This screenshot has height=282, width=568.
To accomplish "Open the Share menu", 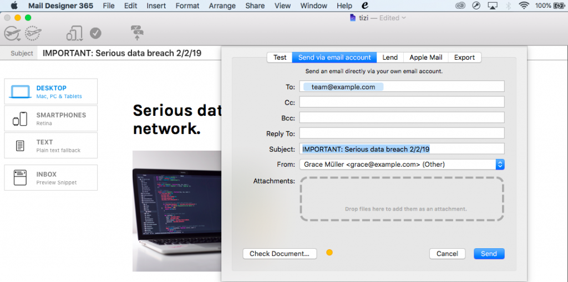I will [255, 6].
